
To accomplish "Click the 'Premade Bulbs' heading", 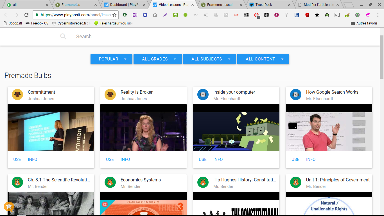I will [x=28, y=75].
